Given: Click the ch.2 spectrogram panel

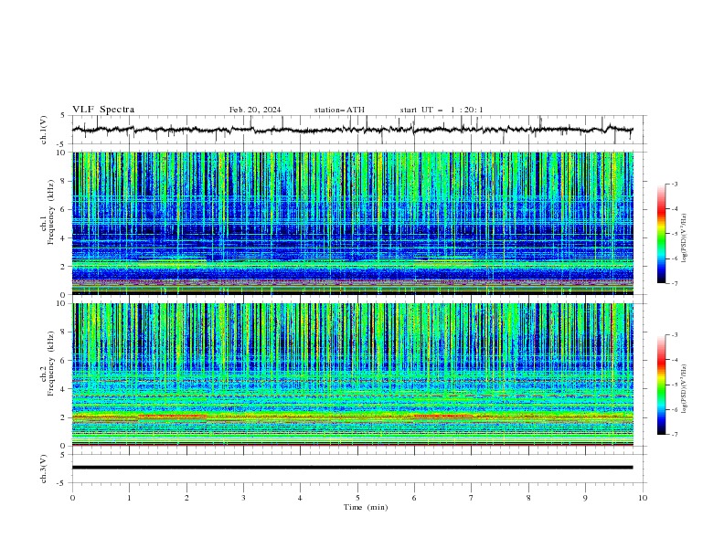Looking at the screenshot, I should click(x=352, y=374).
